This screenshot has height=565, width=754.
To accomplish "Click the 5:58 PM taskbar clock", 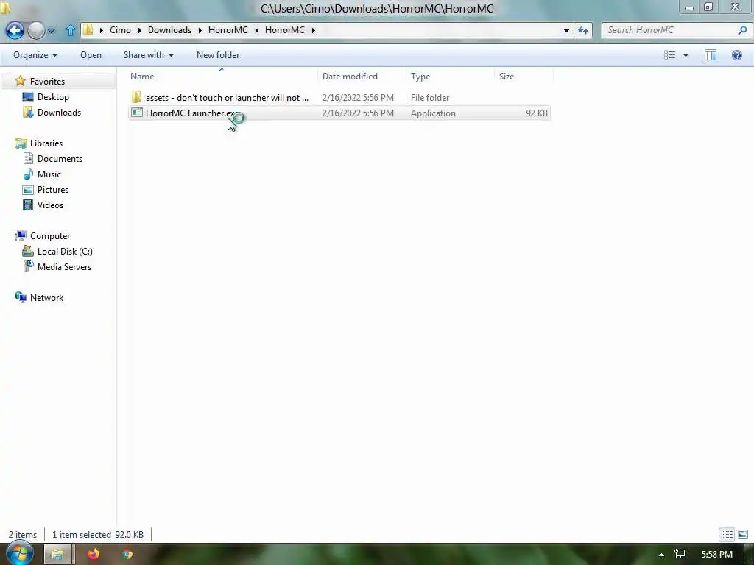I will (x=716, y=555).
